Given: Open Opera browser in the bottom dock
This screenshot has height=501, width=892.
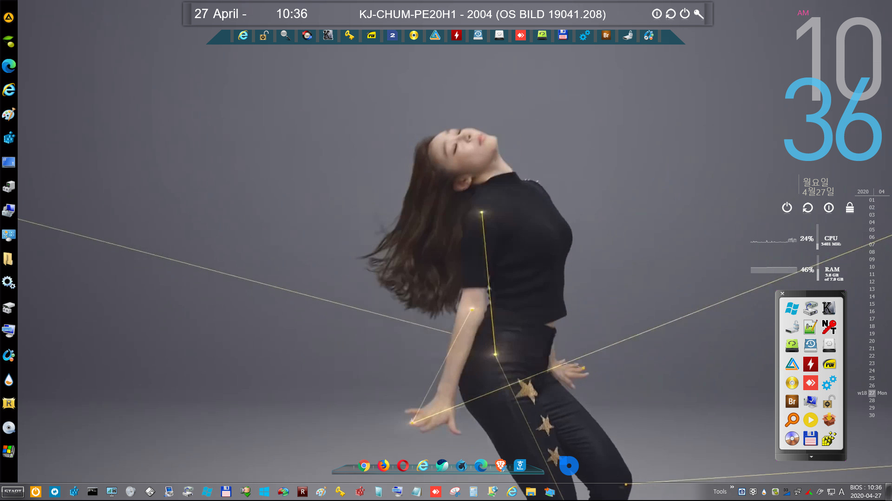Looking at the screenshot, I should coord(403,465).
